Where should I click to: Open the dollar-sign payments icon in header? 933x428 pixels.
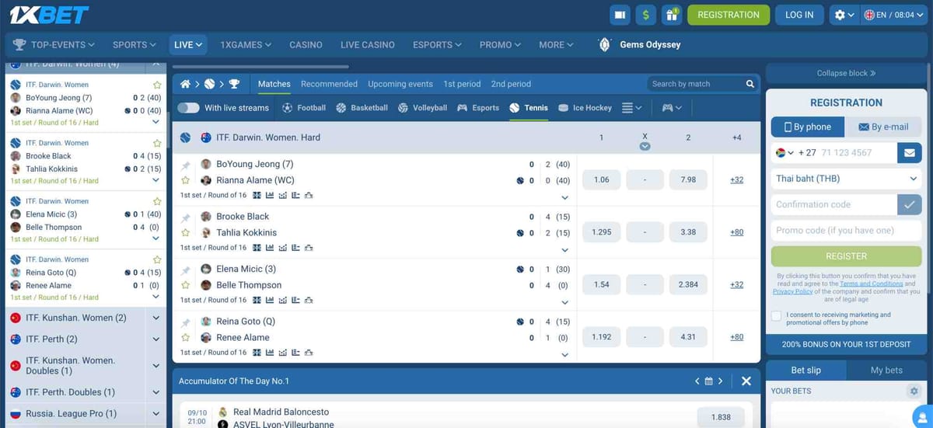click(645, 15)
